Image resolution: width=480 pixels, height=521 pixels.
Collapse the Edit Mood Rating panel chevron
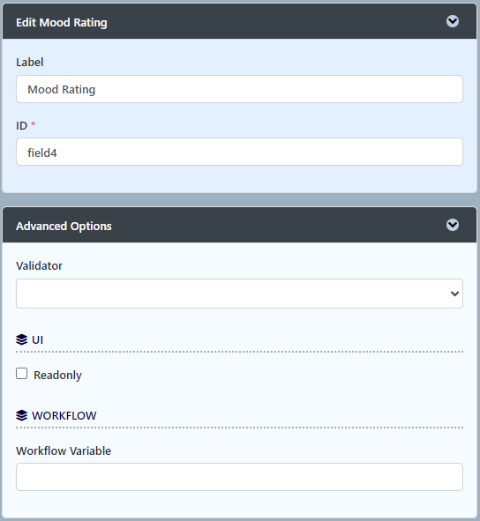[x=453, y=21]
